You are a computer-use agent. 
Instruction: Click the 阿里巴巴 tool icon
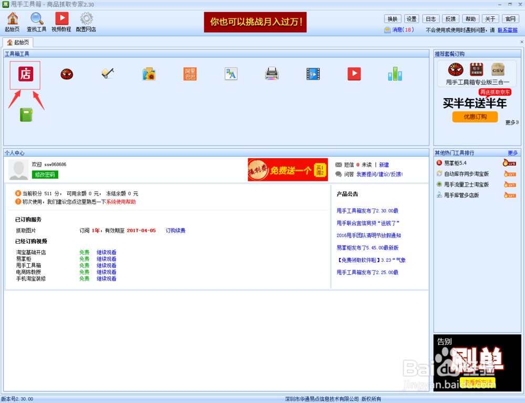click(x=190, y=74)
